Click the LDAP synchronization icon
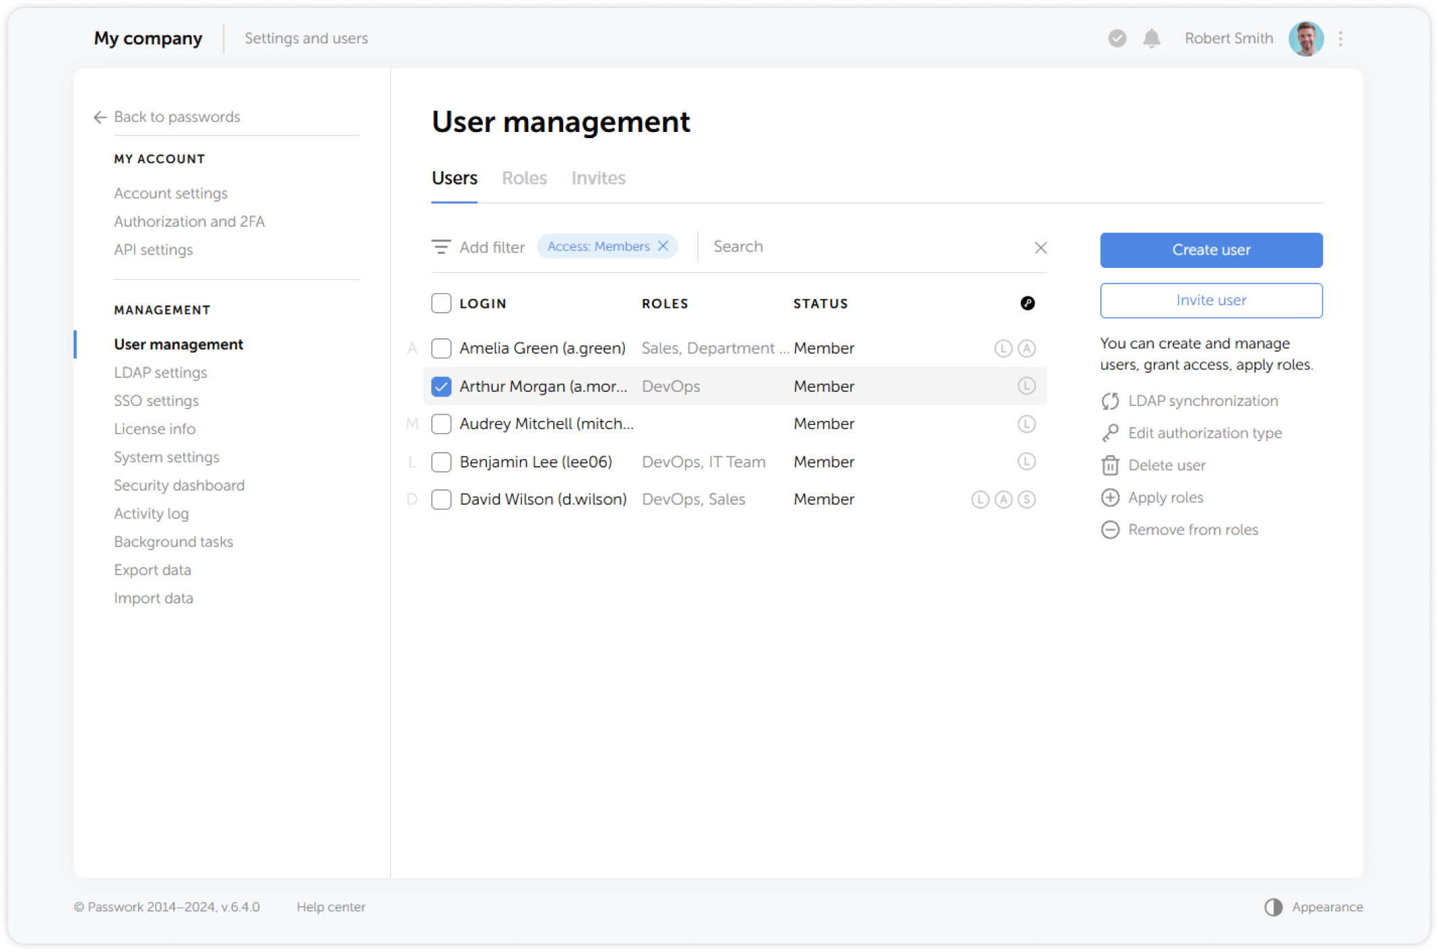The width and height of the screenshot is (1438, 952). point(1110,401)
